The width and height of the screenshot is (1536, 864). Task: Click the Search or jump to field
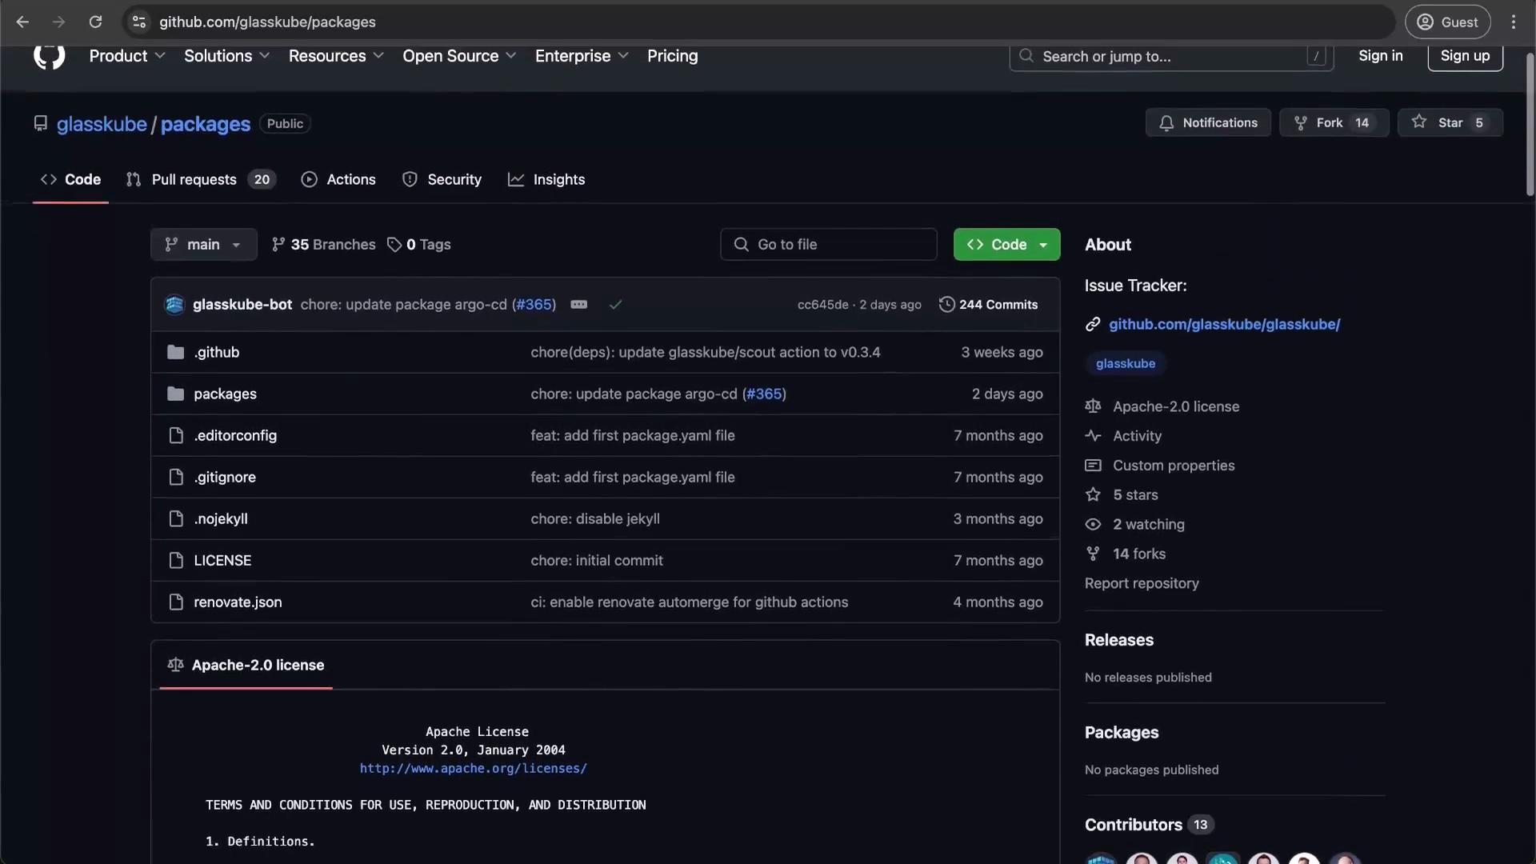(1171, 56)
